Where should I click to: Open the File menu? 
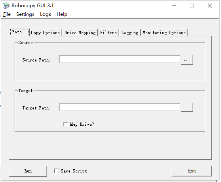[7, 14]
